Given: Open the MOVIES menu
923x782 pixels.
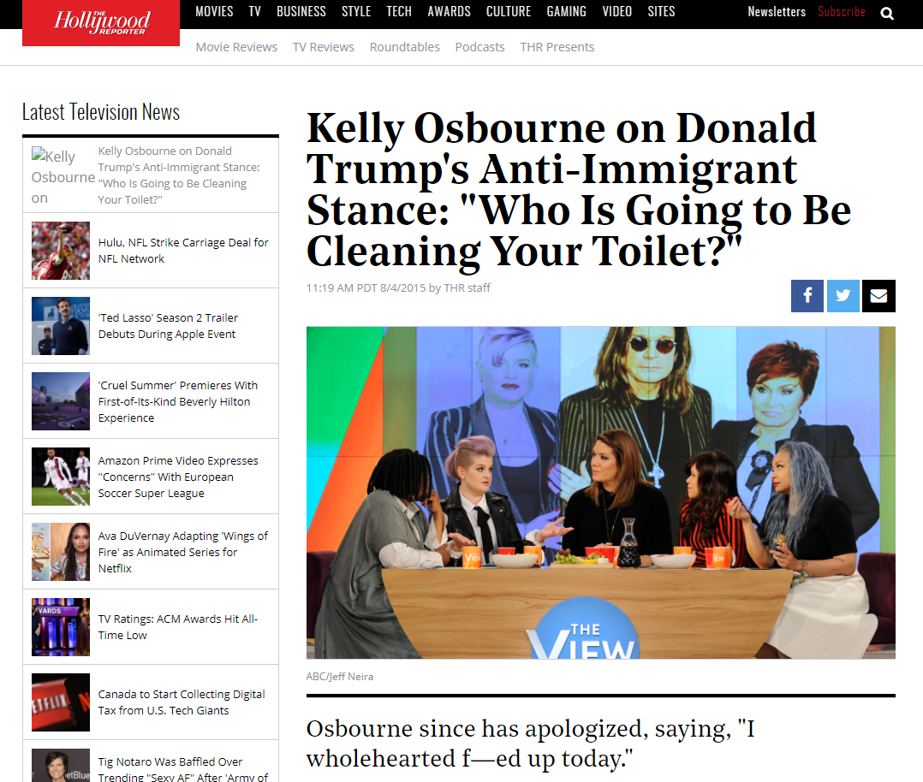Looking at the screenshot, I should [x=214, y=11].
